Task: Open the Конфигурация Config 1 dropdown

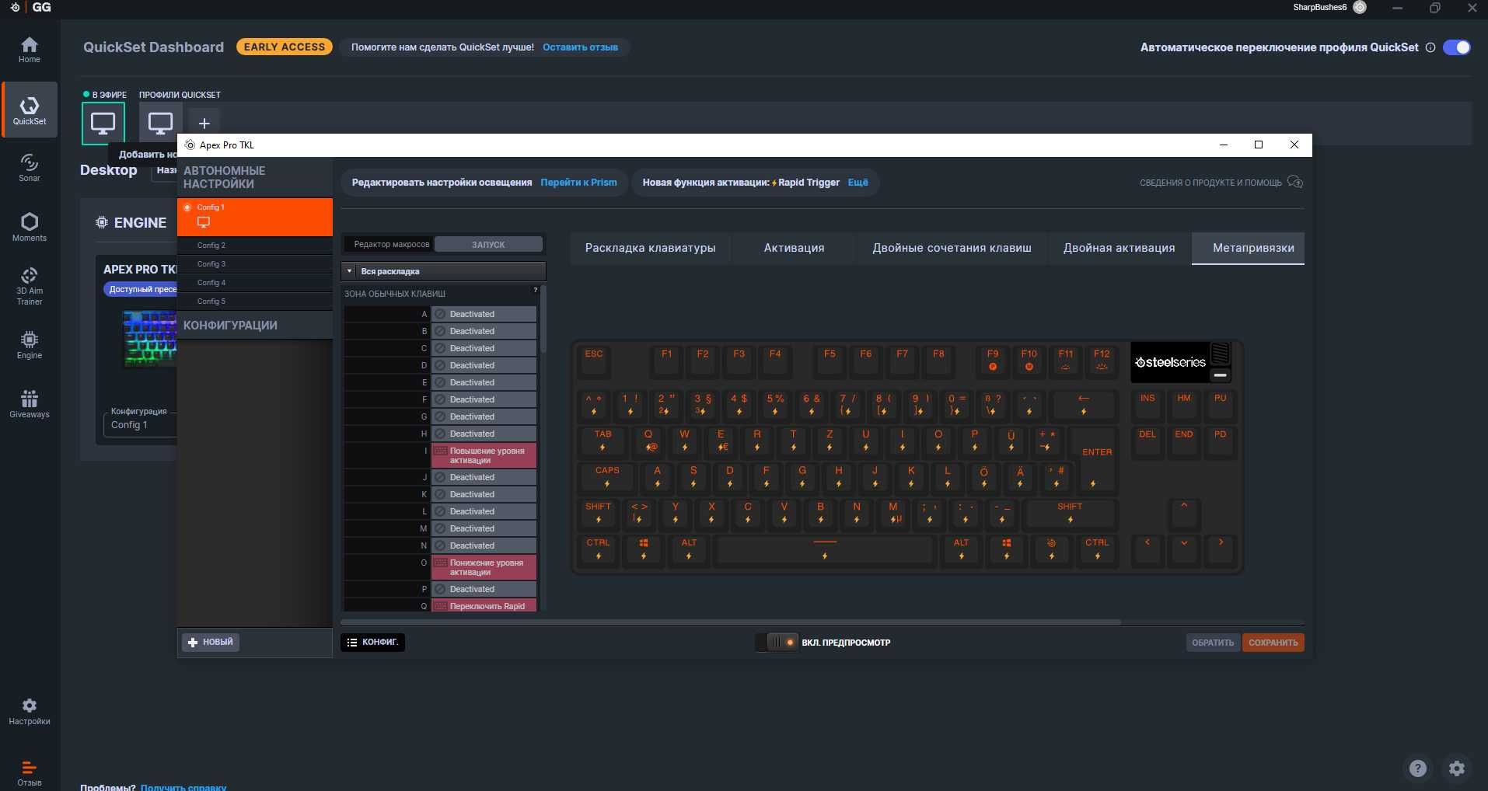Action: tap(140, 425)
